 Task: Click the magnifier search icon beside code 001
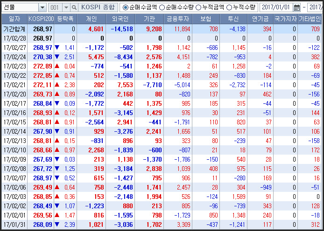coord(74,7)
